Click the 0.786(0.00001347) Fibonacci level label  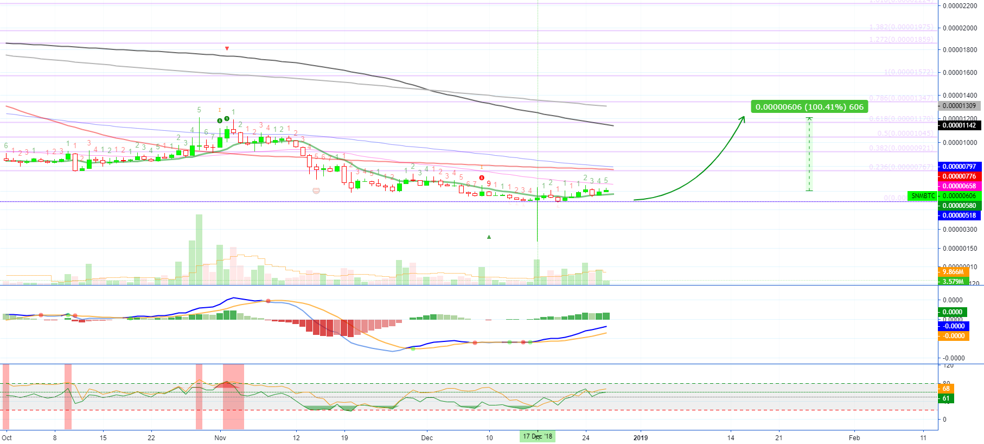point(901,98)
